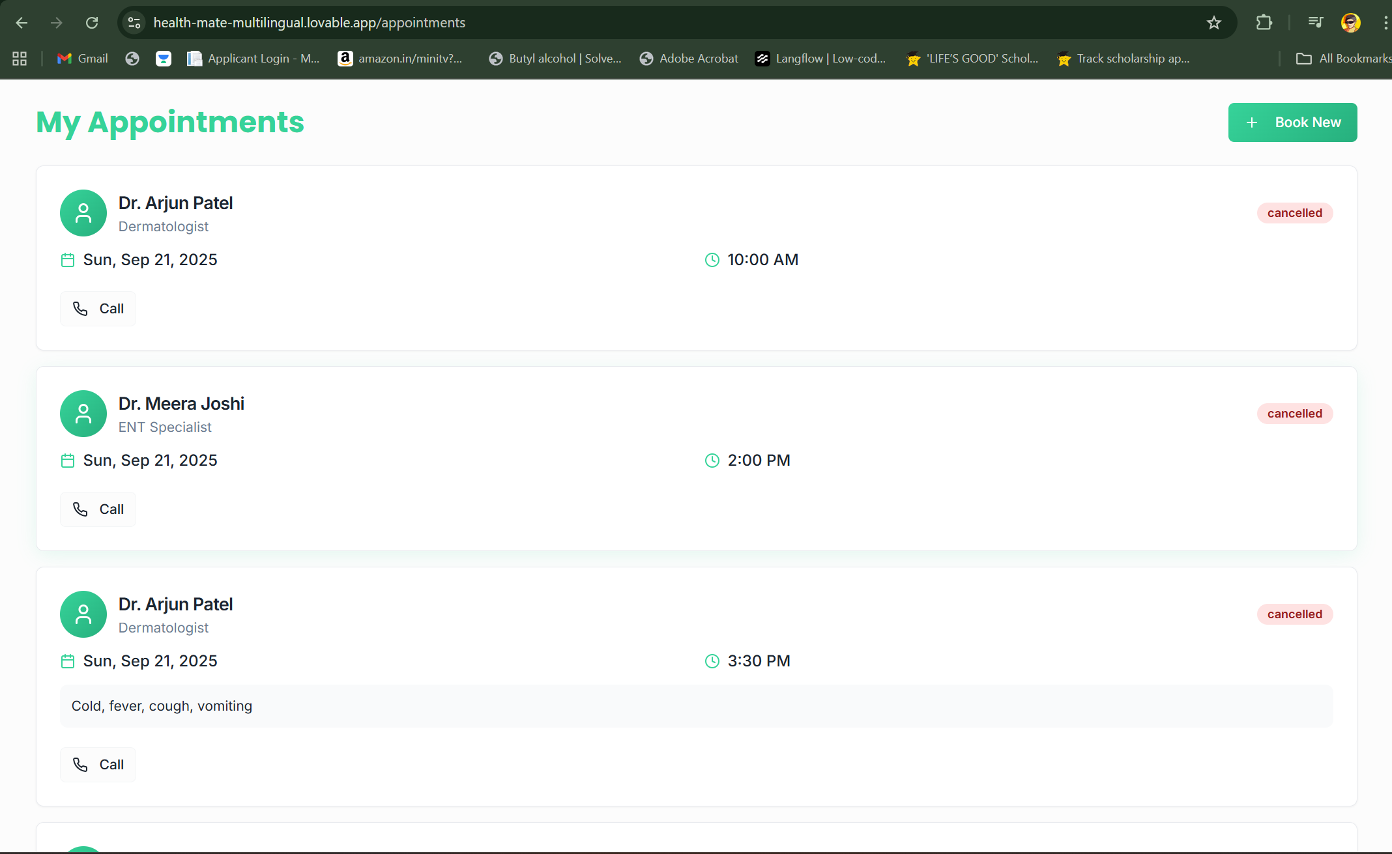Call Dr. Arjun Patel's 10:00 AM appointment

(x=98, y=309)
